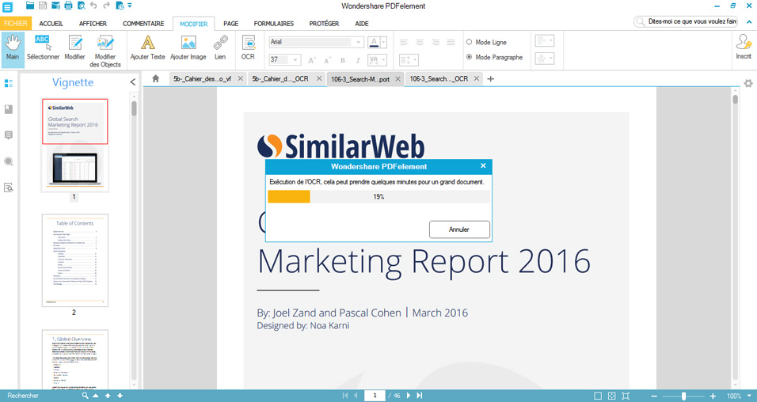Open the thumbnail panel icon in left sidebar
Image resolution: width=757 pixels, height=402 pixels.
[8, 84]
